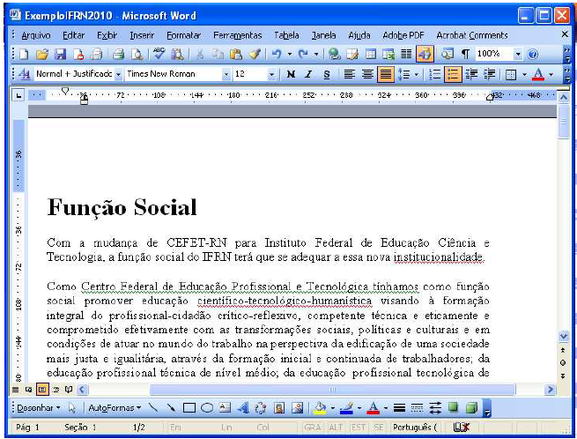Copy the selection via the toolbar icon
Screen dimensions: 577x439
pos(218,55)
